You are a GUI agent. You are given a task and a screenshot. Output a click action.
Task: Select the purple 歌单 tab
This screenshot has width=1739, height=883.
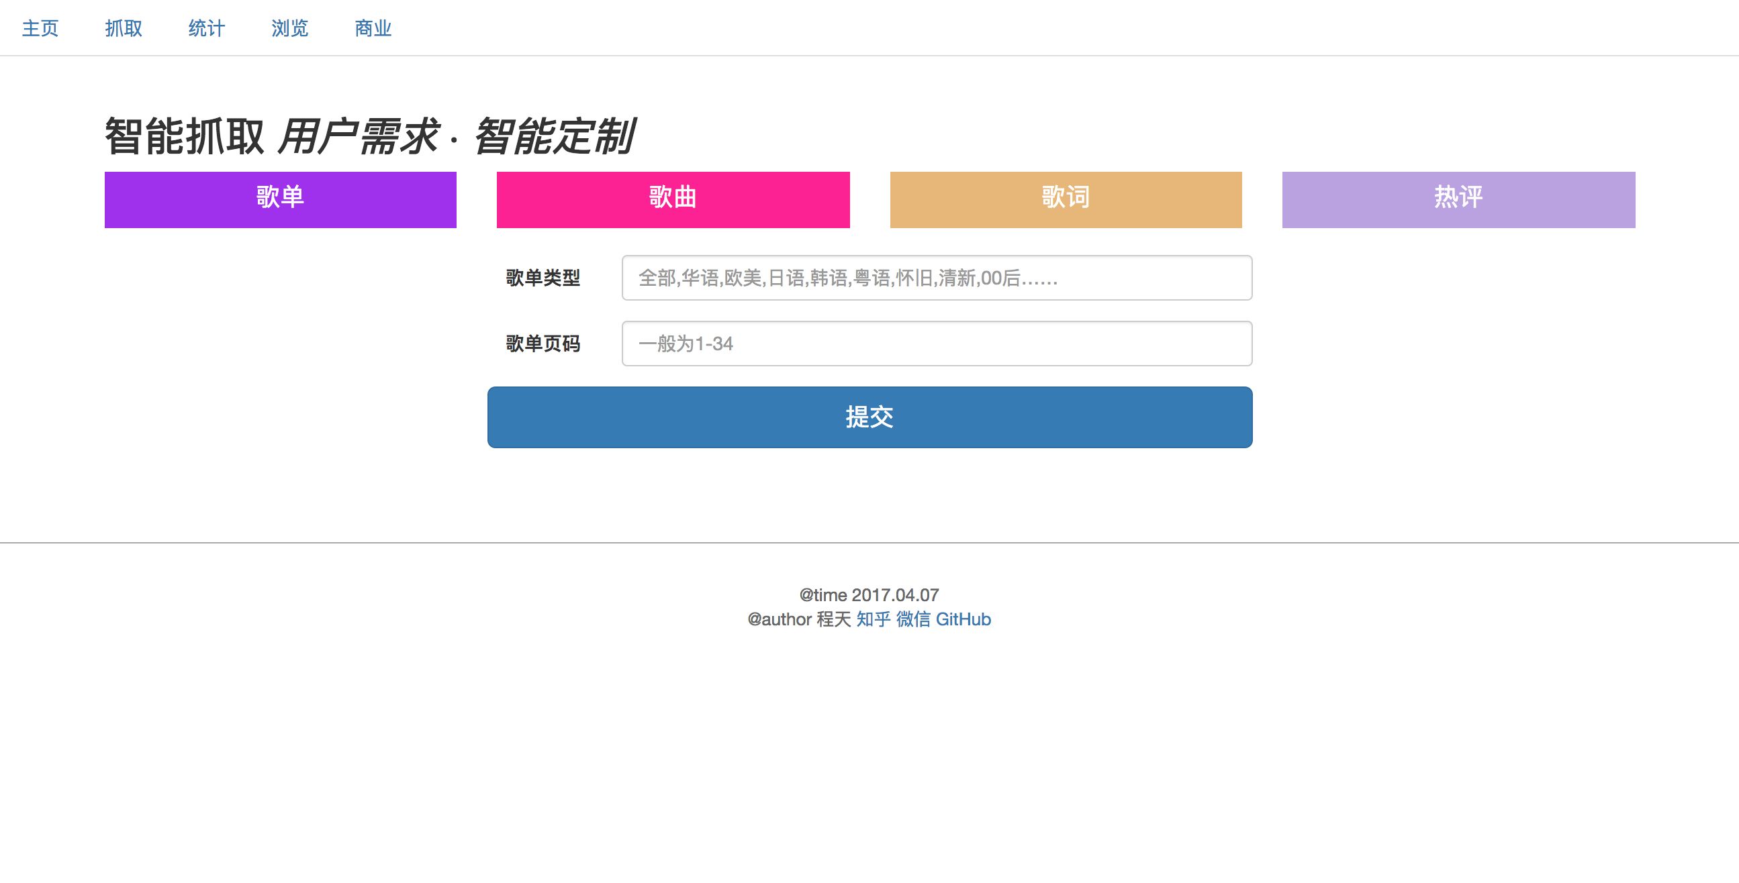(x=280, y=200)
